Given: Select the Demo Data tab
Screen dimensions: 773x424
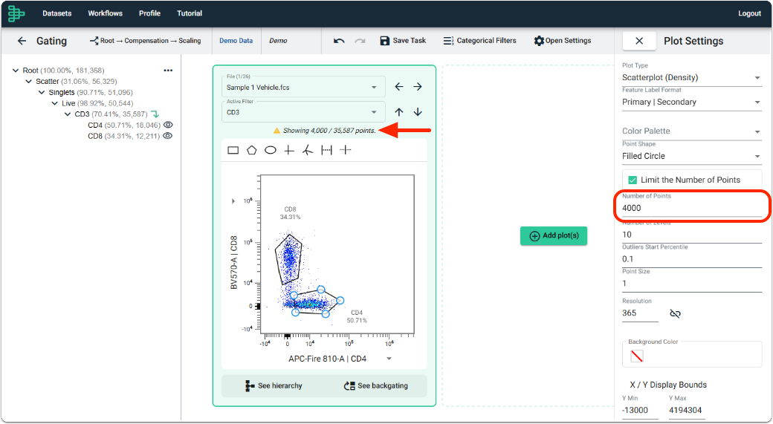Looking at the screenshot, I should (236, 41).
